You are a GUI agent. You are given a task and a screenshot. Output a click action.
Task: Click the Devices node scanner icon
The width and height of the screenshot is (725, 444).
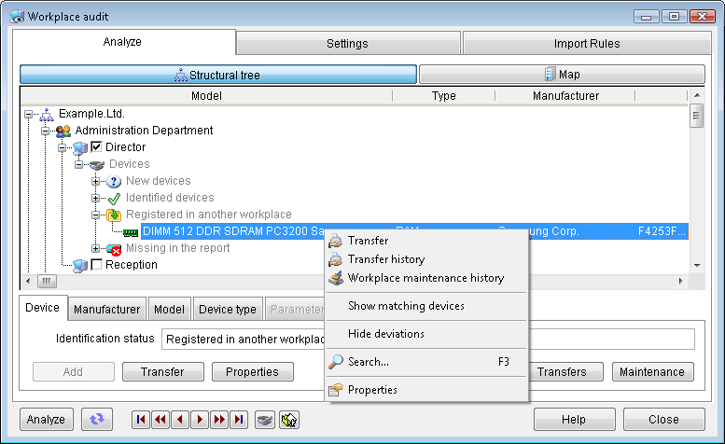tap(97, 164)
